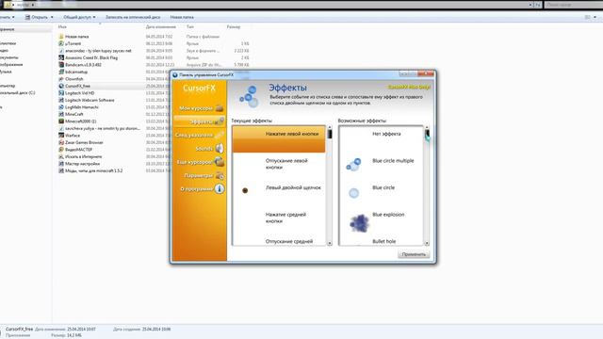Image resolution: width=603 pixels, height=339 pixels.
Task: Sort files by Размер column header
Action: (234, 27)
